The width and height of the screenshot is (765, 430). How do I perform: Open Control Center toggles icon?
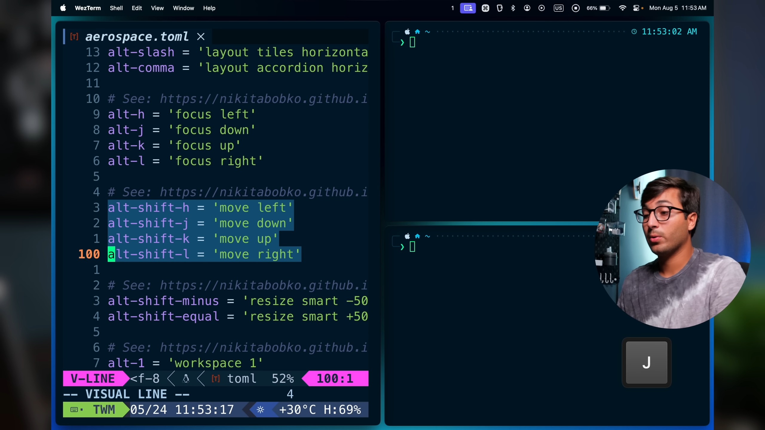[636, 8]
